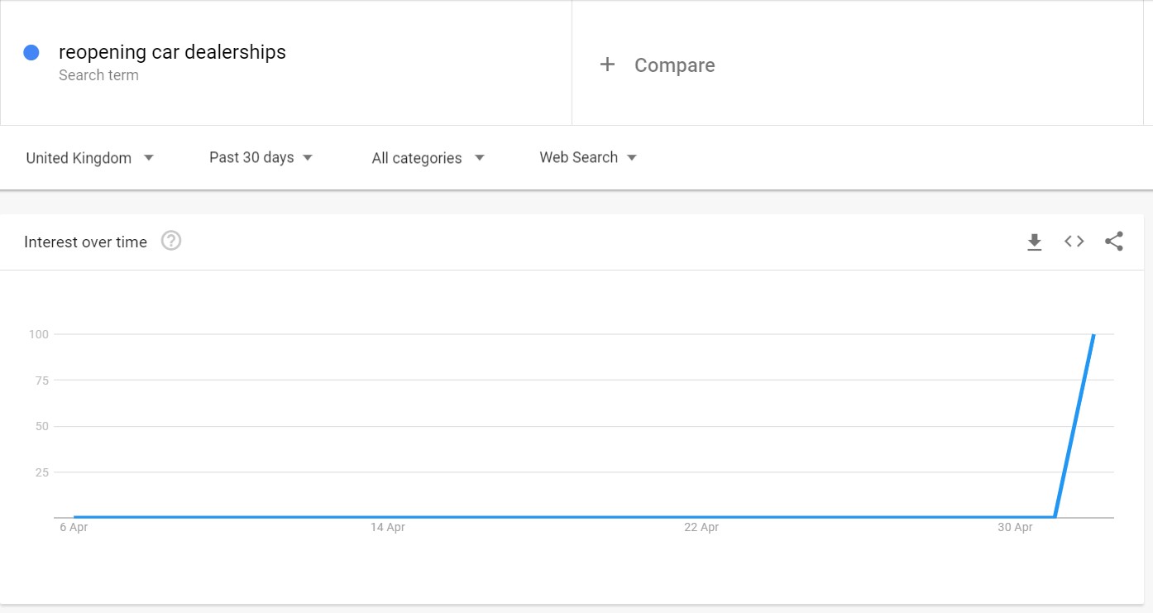Open the United Kingdom region selector
Viewport: 1153px width, 613px height.
[x=77, y=158]
